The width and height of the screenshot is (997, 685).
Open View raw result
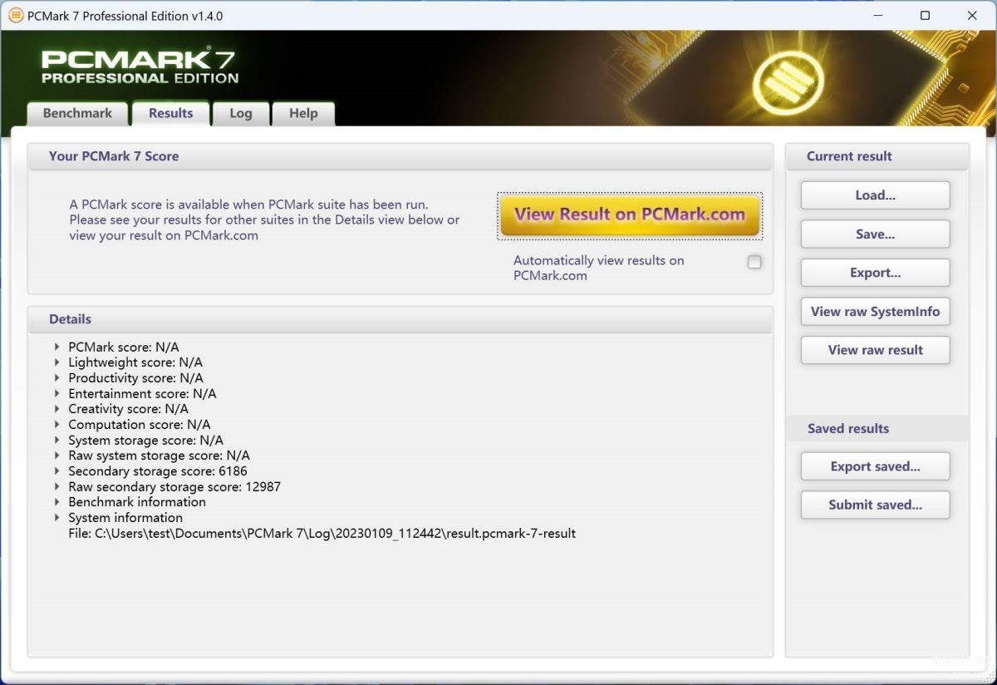(876, 350)
